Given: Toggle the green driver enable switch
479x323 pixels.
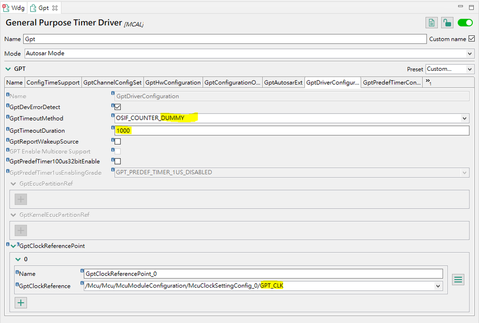Looking at the screenshot, I should point(465,23).
